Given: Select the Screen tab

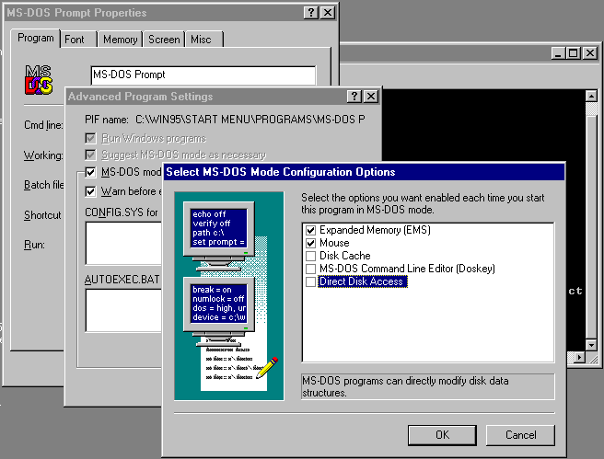Looking at the screenshot, I should click(164, 40).
